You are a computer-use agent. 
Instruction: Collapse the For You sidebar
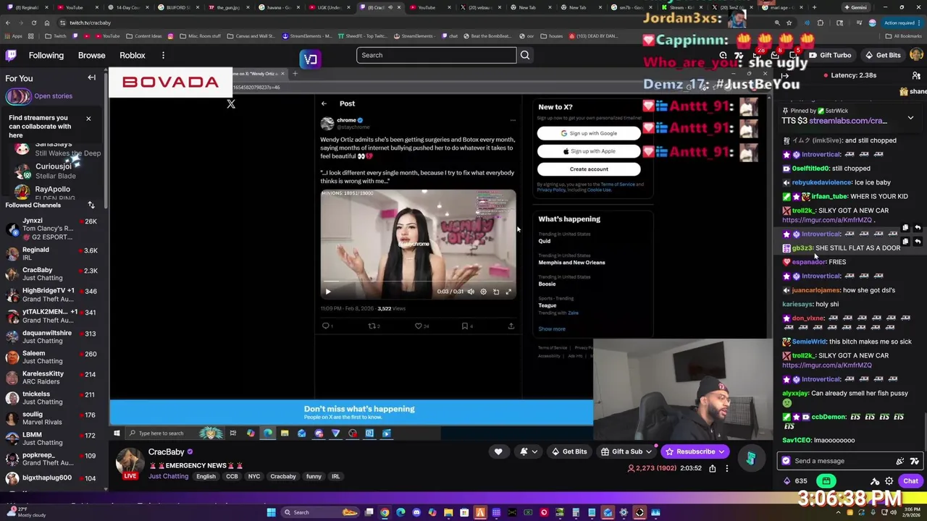tap(92, 77)
